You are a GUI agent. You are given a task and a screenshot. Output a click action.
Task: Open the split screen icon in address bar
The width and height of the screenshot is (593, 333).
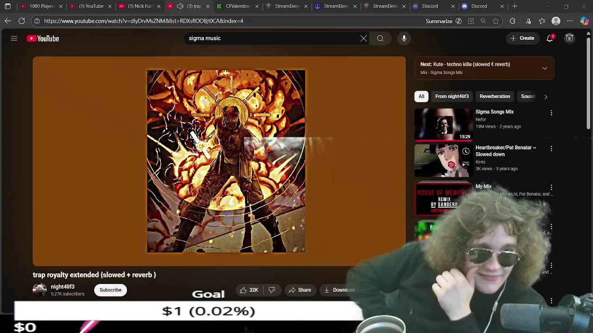pos(471,21)
